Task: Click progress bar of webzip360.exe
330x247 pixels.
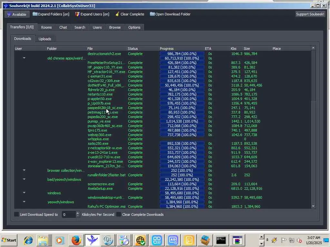Action: (182, 135)
